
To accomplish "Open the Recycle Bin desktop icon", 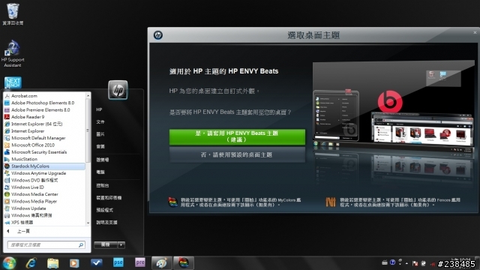I will coord(13,13).
